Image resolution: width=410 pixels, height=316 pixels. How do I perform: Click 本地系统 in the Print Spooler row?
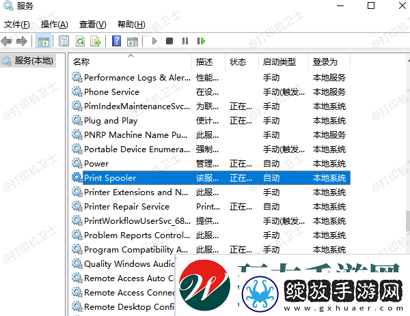click(x=329, y=178)
